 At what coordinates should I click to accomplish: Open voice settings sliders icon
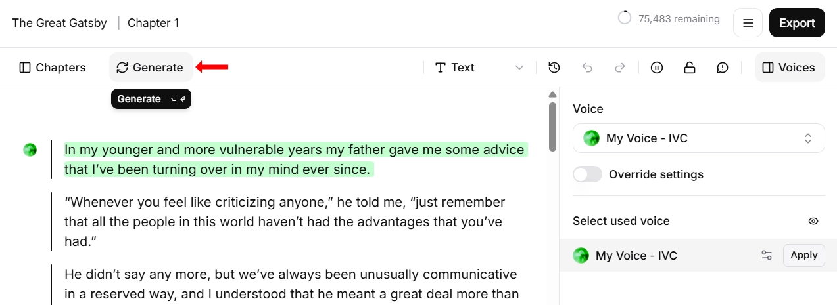(x=767, y=255)
